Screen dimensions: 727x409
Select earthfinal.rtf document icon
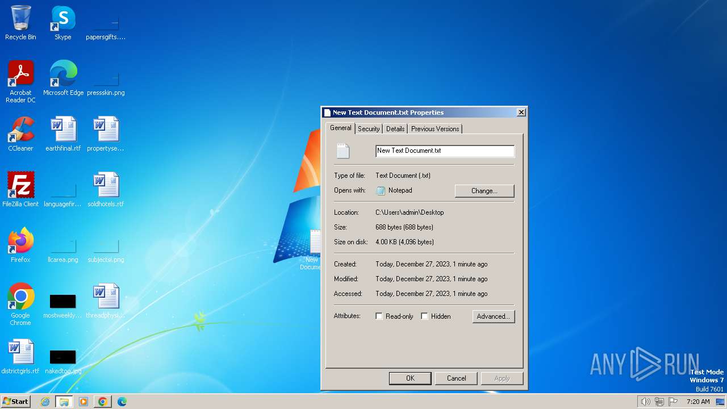63,134
